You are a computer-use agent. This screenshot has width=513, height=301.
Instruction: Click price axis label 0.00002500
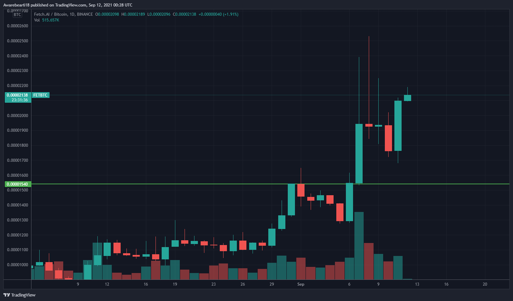(x=17, y=41)
